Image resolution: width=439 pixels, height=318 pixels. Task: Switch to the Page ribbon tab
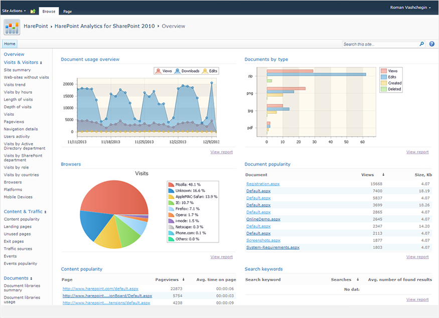67,11
